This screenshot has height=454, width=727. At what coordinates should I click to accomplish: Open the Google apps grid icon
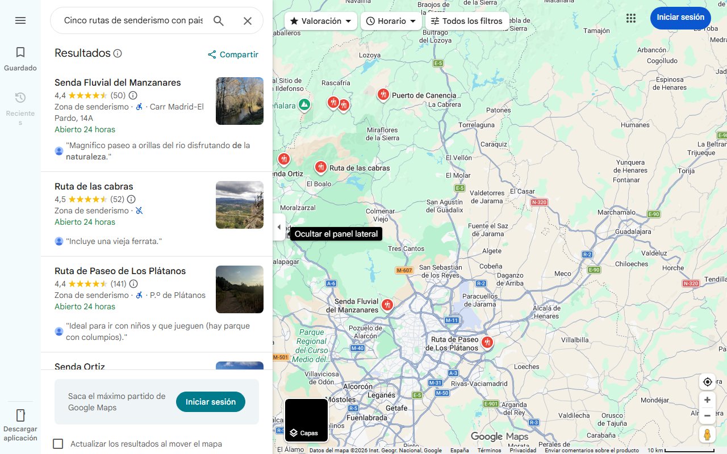click(x=631, y=18)
